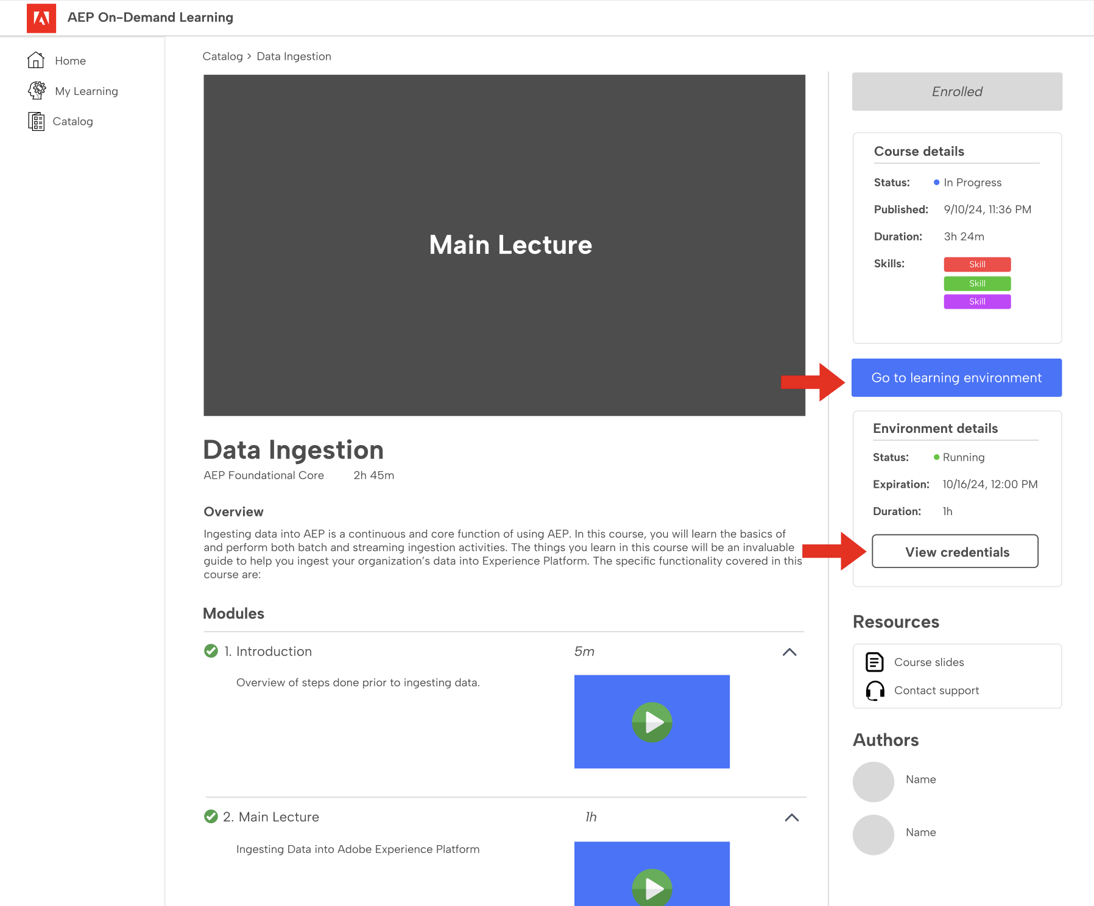Screen dimensions: 1094x906
Task: Select Data Ingestion breadcrumb
Action: point(294,57)
